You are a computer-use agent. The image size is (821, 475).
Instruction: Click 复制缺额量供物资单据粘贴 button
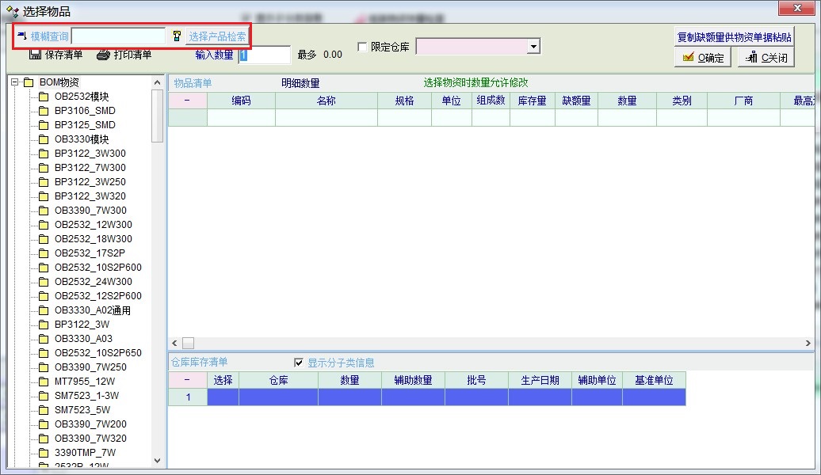pyautogui.click(x=734, y=36)
